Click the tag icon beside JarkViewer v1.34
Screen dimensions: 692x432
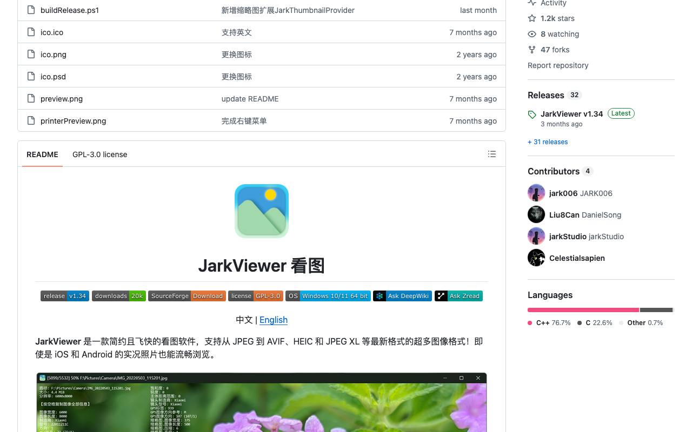coord(532,114)
